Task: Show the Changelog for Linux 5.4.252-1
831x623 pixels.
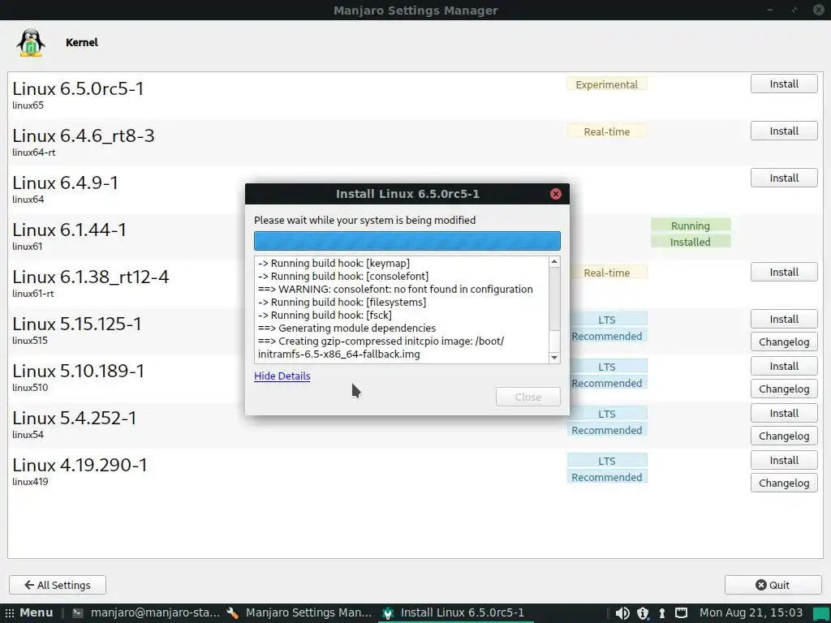Action: [x=784, y=436]
